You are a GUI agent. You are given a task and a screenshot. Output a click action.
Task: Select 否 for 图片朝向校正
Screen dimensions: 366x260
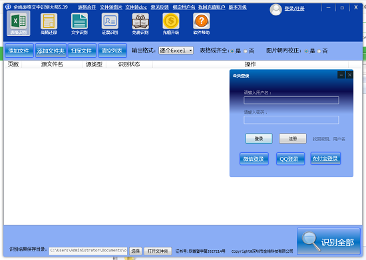(319, 51)
